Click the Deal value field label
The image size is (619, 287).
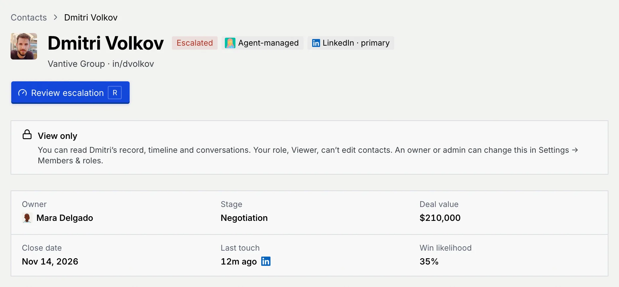coord(439,204)
